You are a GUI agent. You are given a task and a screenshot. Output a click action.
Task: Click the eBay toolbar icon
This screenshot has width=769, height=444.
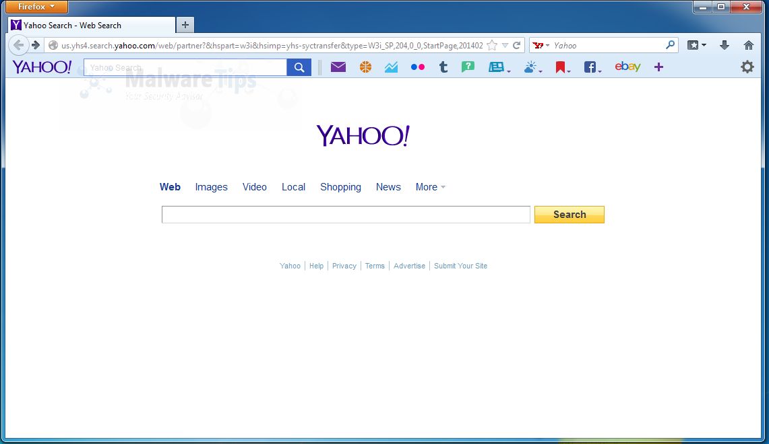[x=627, y=67]
